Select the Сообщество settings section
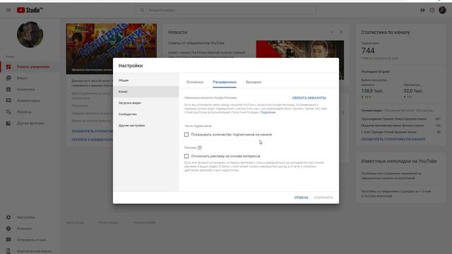Screen dimensions: 452x254 (x=146, y=114)
